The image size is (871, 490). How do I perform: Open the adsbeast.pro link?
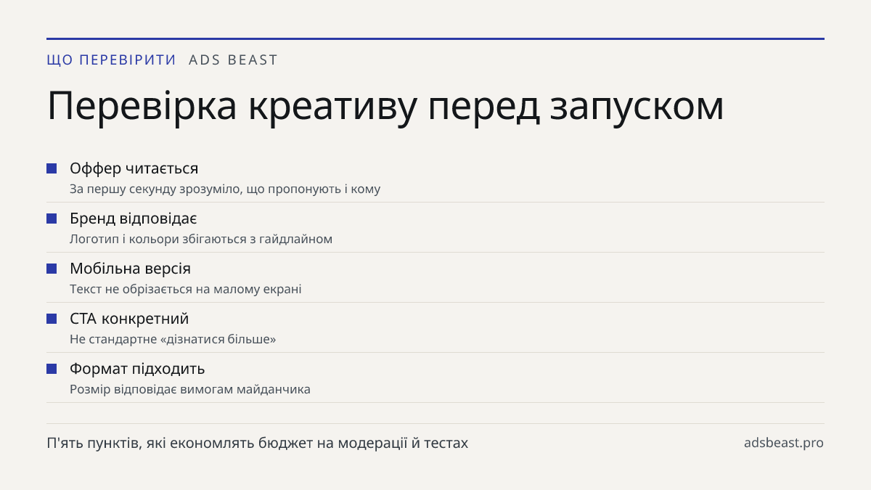coord(784,443)
